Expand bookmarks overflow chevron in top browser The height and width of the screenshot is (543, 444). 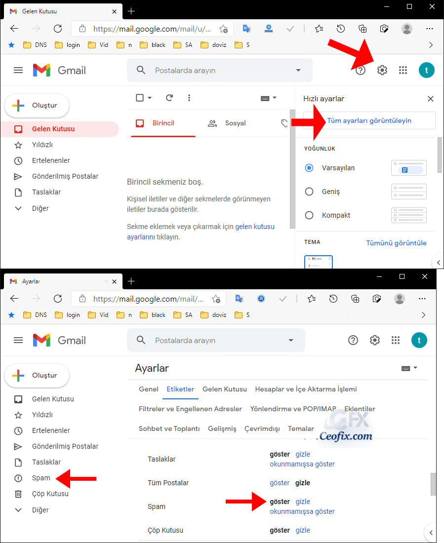(431, 45)
